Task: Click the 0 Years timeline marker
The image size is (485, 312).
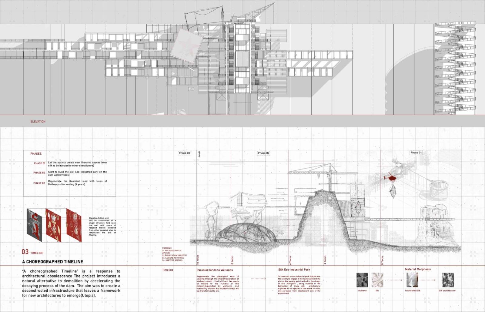Action: [382, 260]
